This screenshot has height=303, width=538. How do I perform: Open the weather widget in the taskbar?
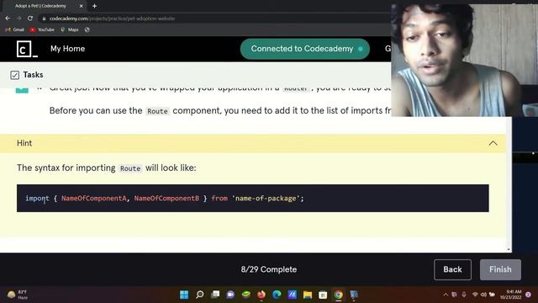[x=18, y=295]
